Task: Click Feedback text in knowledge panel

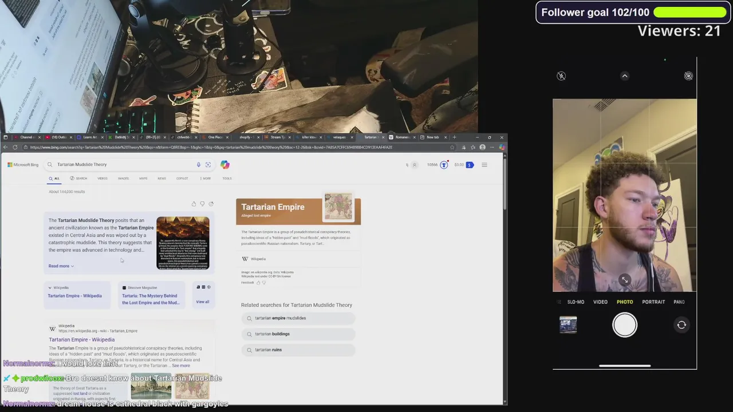Action: tap(247, 283)
